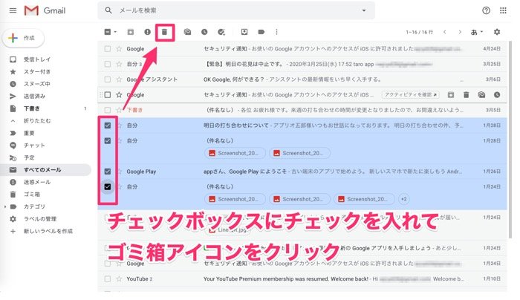Open the search options dropdown arrow

pyautogui.click(x=364, y=10)
